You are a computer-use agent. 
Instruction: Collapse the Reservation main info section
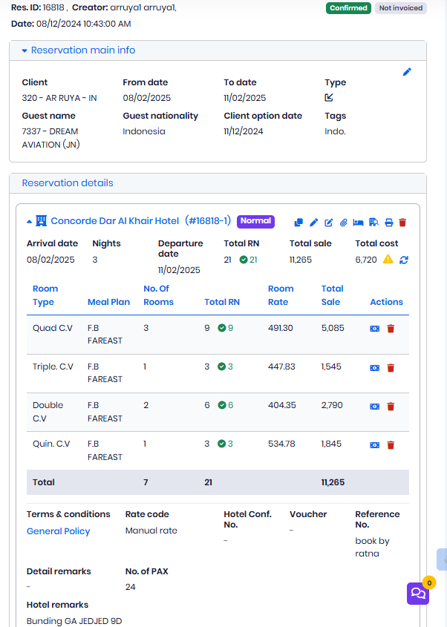(24, 50)
